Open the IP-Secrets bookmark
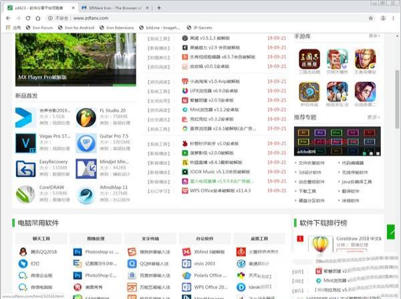 [x=199, y=27]
